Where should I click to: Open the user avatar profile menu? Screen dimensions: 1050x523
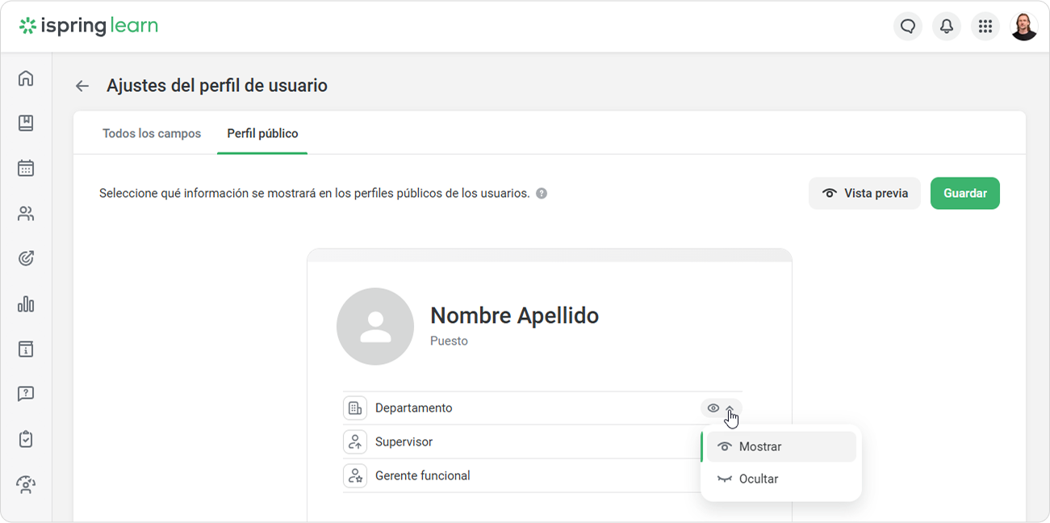pyautogui.click(x=1023, y=27)
